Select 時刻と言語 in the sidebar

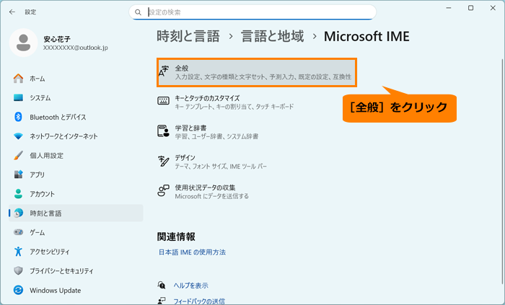pos(76,213)
